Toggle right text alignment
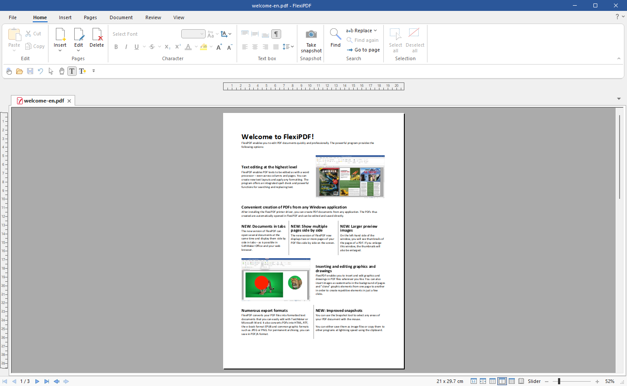This screenshot has width=627, height=386. (x=265, y=47)
